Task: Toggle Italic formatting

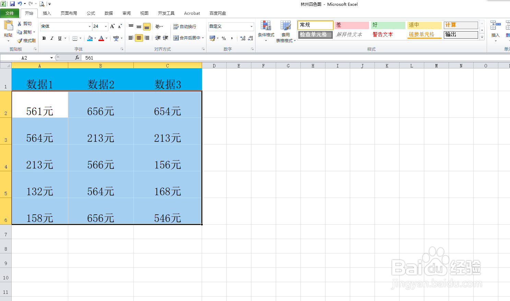Action: pyautogui.click(x=52, y=38)
